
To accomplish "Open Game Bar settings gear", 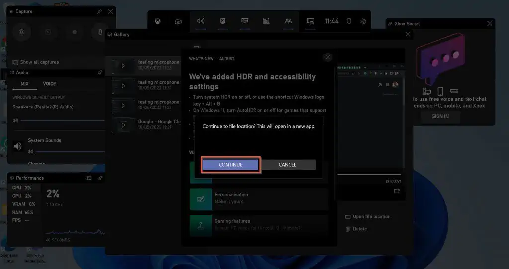I will (x=363, y=21).
